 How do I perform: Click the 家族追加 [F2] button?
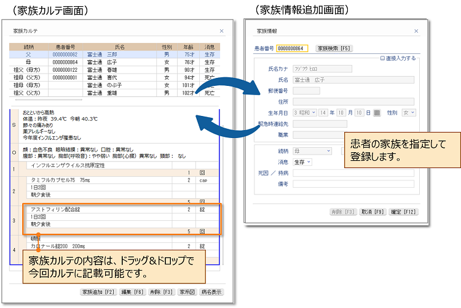coord(99,293)
